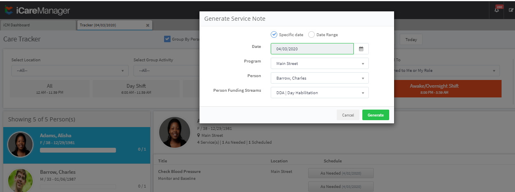Open the calendar picker beside Date field
515x192 pixels.
(x=361, y=49)
